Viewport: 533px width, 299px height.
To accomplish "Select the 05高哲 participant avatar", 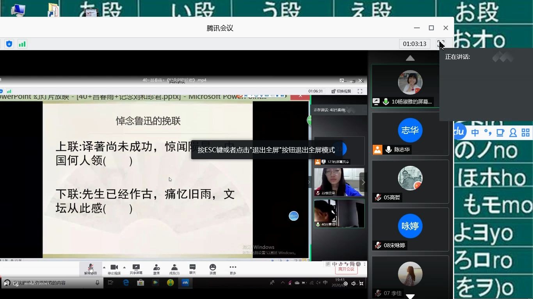I will tap(410, 178).
